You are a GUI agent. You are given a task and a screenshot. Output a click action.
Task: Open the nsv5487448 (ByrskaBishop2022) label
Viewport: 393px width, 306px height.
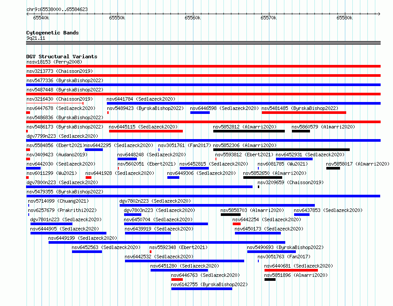[65, 90]
